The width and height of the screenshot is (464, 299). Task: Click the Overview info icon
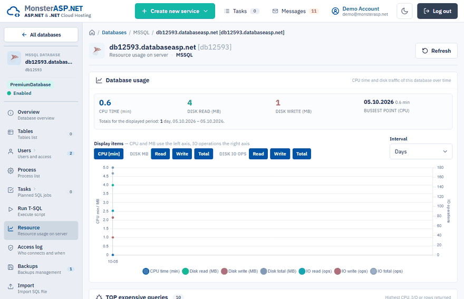click(11, 113)
